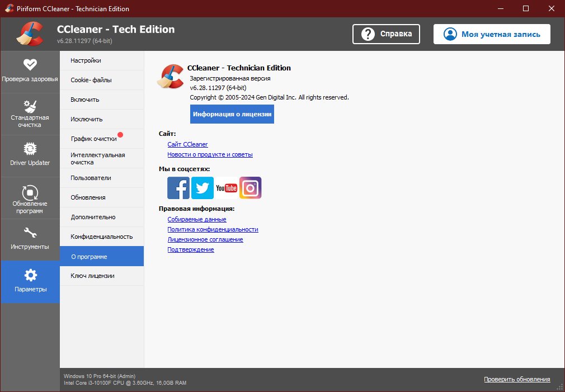Image resolution: width=565 pixels, height=392 pixels.
Task: Click the Facebook social icon
Action: [x=178, y=188]
